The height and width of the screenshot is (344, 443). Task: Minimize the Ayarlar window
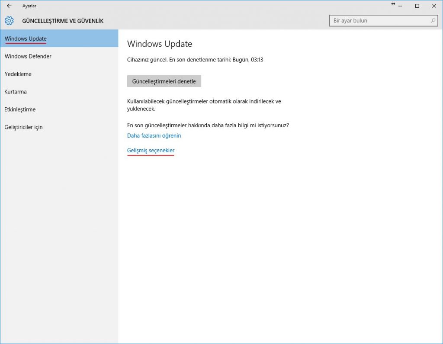point(401,6)
